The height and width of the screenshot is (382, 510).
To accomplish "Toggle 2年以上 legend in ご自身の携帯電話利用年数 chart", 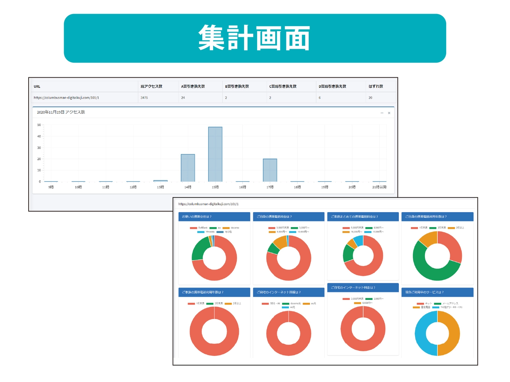I will coord(456,228).
